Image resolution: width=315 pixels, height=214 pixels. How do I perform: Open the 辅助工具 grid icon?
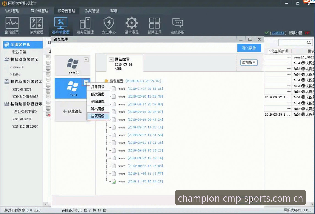tap(154, 26)
